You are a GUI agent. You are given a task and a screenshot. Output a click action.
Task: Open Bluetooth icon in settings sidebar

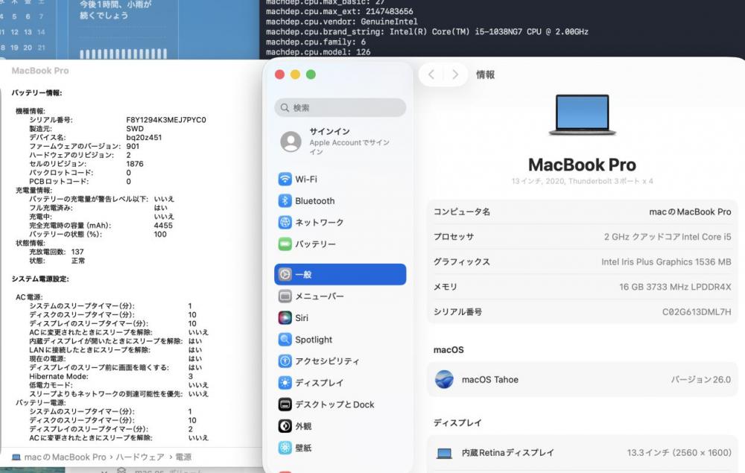285,201
